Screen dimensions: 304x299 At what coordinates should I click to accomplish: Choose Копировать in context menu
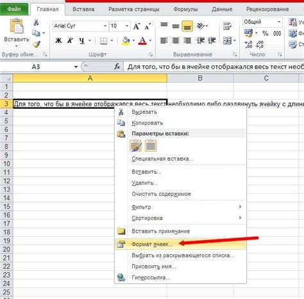[x=180, y=123]
